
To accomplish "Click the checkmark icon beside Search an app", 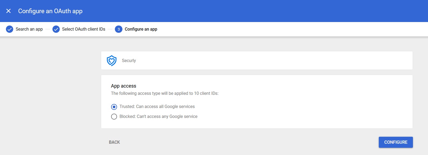I will coord(9,29).
